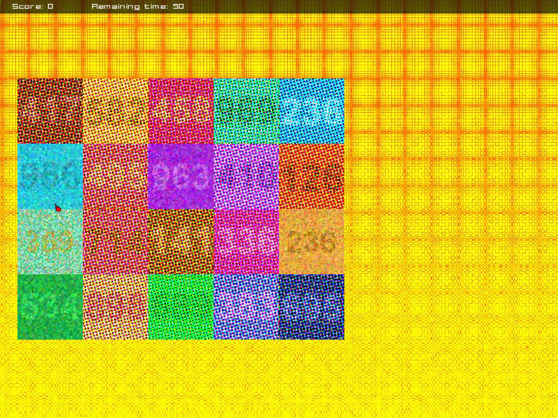Screen dimensions: 558x418
Task: Choose the magenta-white tile right of purple 960
Action: (x=246, y=176)
